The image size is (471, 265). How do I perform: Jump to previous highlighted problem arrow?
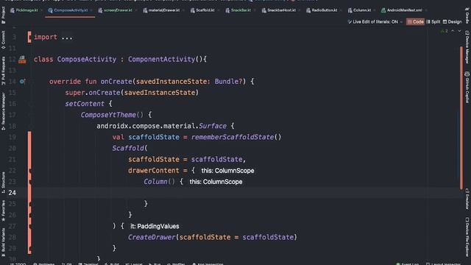[x=453, y=31]
